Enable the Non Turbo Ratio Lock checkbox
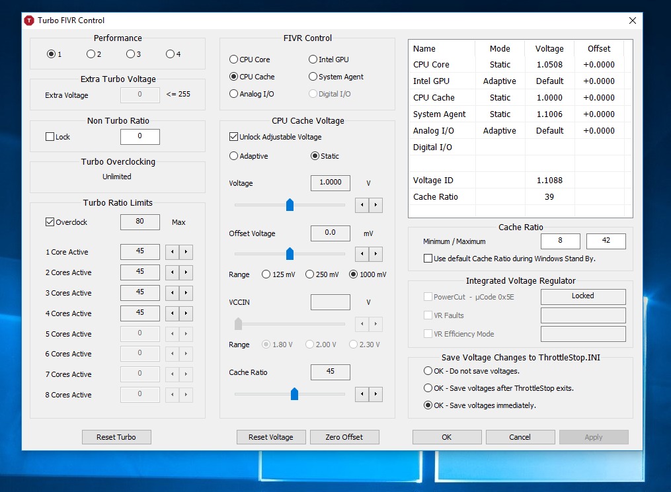671x492 pixels. (50, 137)
